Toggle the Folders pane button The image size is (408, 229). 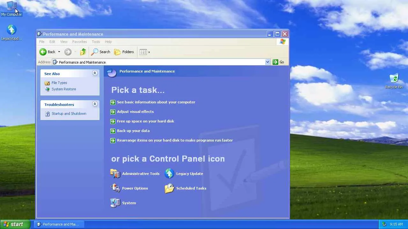coord(124,52)
